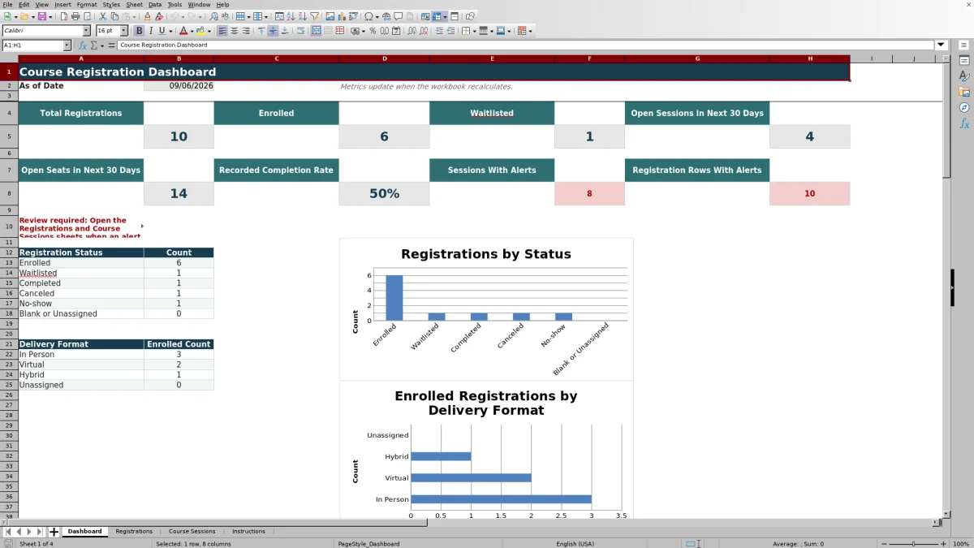Toggle Align Left button
Image resolution: width=974 pixels, height=548 pixels.
point(222,31)
